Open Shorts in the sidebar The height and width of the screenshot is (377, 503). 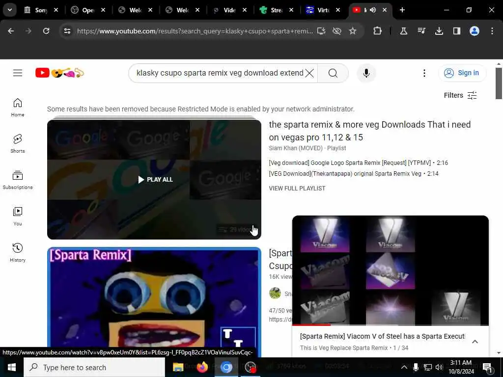18,144
